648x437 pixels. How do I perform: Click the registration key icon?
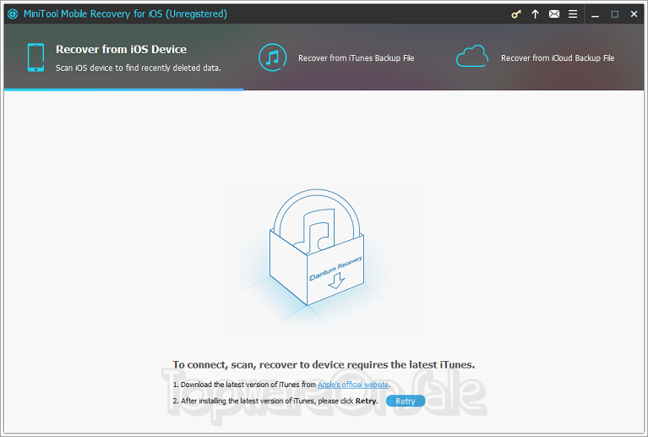tap(515, 14)
